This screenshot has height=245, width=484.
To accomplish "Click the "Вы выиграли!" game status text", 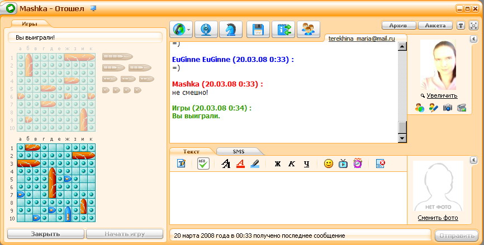I will [35, 37].
